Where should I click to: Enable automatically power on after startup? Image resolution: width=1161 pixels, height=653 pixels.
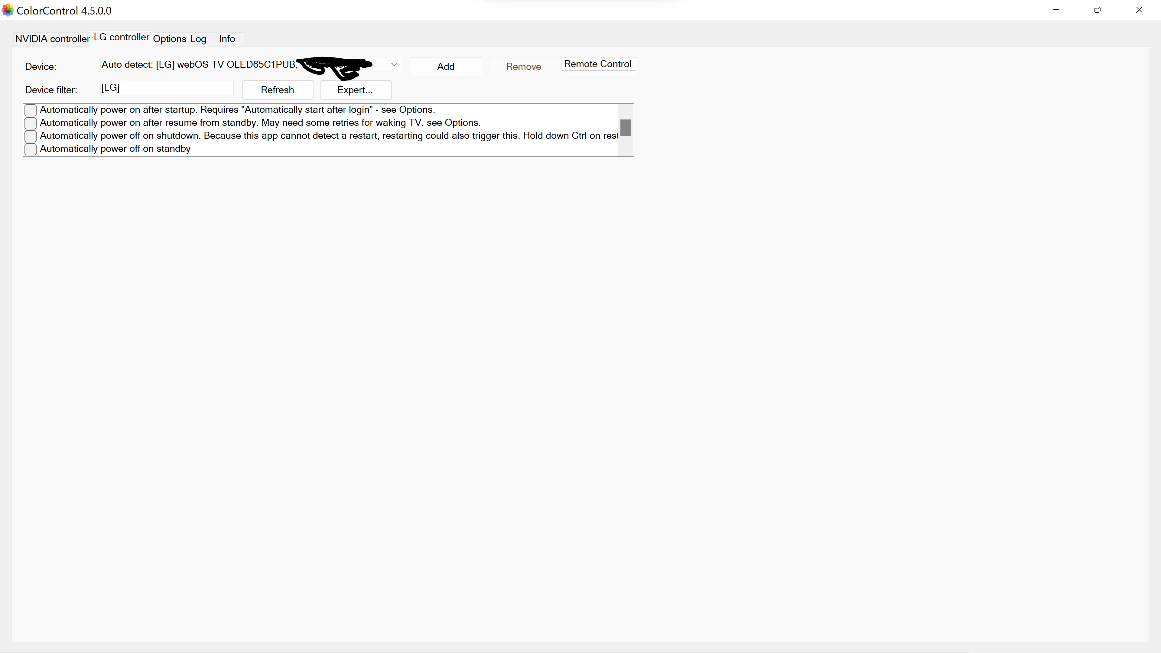click(x=30, y=110)
